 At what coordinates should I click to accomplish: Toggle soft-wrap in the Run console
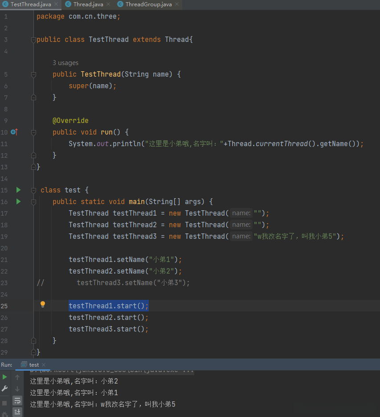pos(17,401)
